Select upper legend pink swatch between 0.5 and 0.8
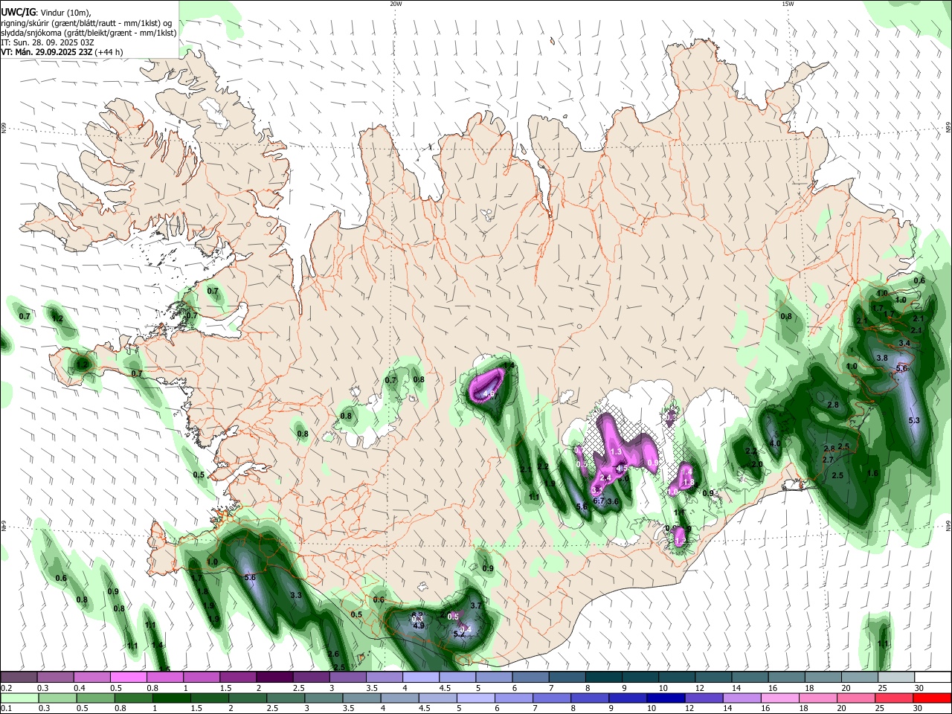Viewport: 952px width, 714px height. (129, 677)
